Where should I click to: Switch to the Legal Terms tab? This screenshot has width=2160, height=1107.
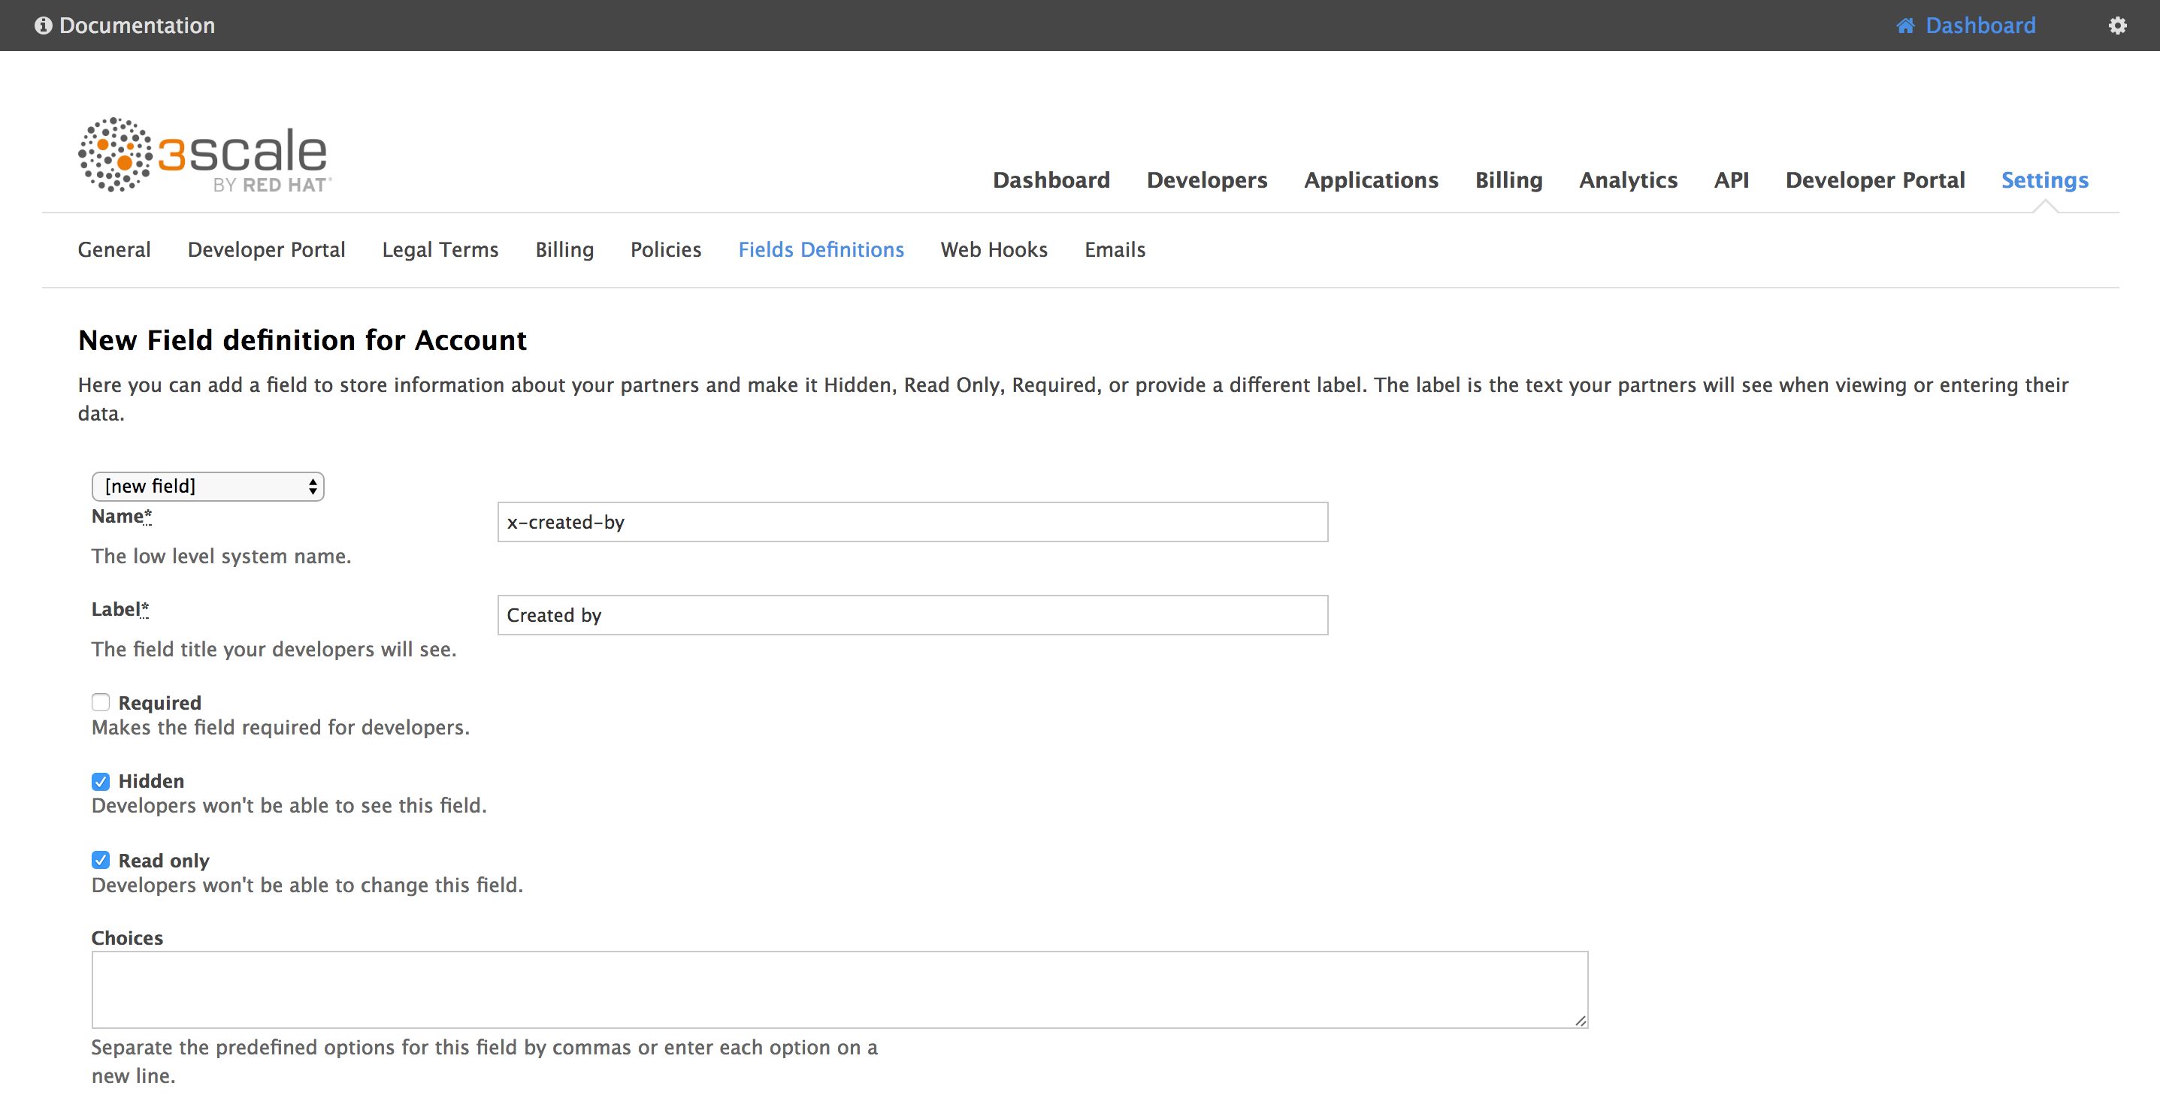(x=440, y=250)
